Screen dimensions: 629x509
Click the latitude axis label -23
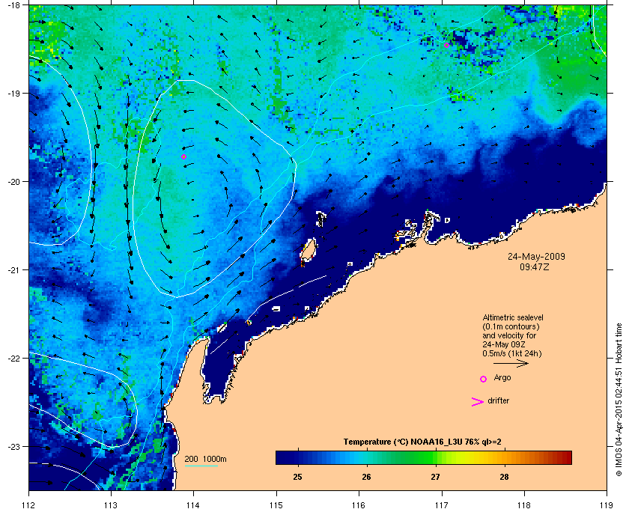coord(13,446)
